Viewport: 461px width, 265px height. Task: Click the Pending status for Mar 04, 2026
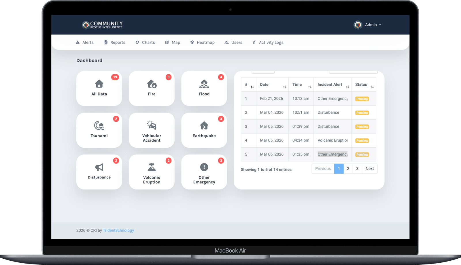[362, 113]
